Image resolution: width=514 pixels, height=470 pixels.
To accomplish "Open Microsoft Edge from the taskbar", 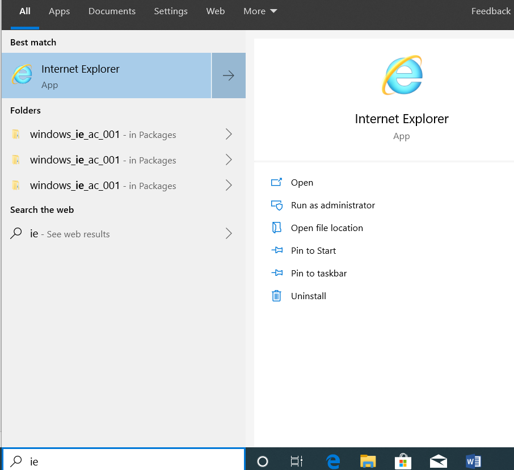I will pos(333,461).
